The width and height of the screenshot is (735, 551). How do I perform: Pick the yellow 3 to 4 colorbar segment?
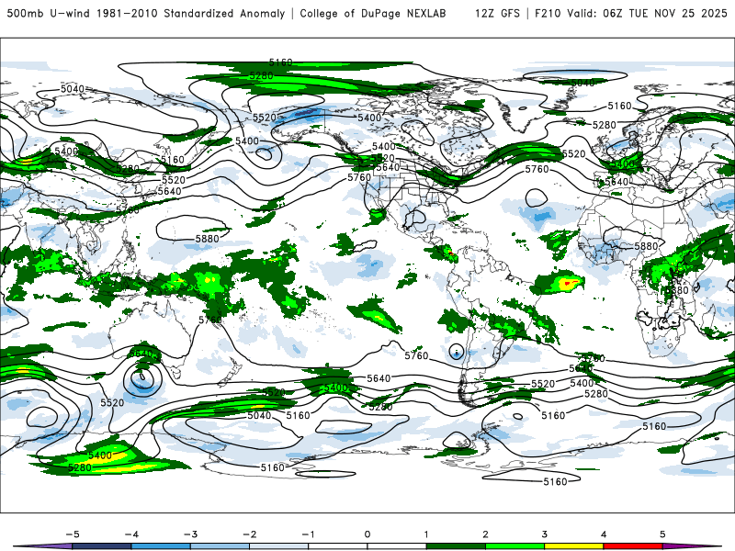(574, 546)
